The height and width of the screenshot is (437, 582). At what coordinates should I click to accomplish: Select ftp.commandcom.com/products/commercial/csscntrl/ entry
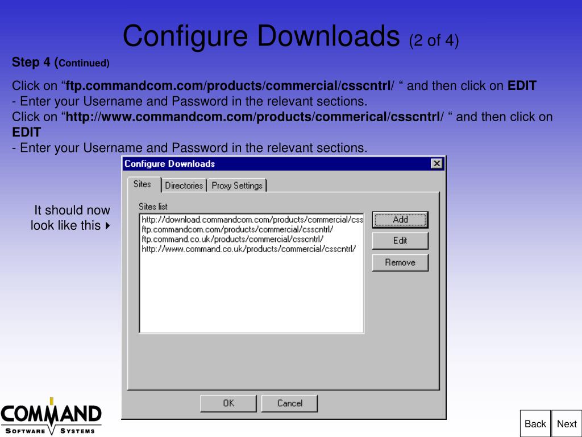point(252,229)
